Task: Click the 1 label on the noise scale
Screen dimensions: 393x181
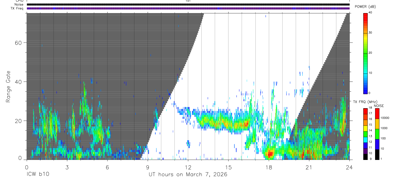Action: pyautogui.click(x=381, y=159)
